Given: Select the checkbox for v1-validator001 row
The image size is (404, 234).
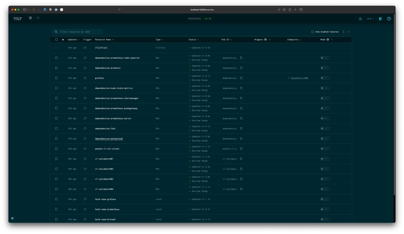Looking at the screenshot, I should pos(56,158).
